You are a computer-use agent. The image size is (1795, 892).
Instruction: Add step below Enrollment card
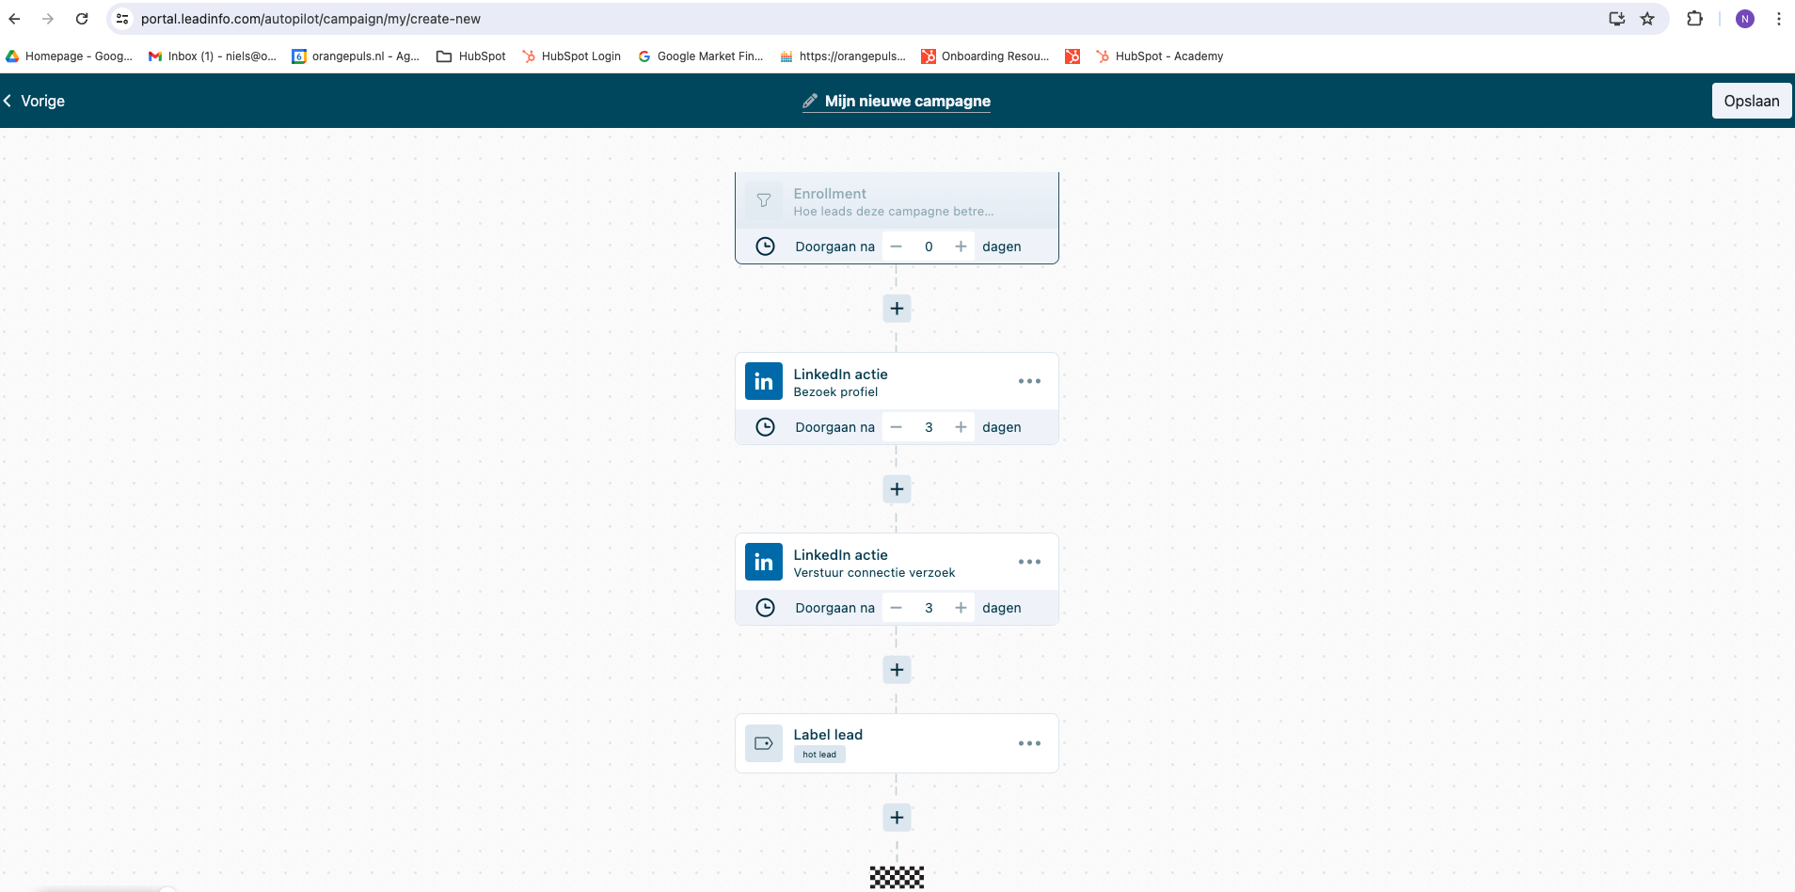tap(897, 309)
